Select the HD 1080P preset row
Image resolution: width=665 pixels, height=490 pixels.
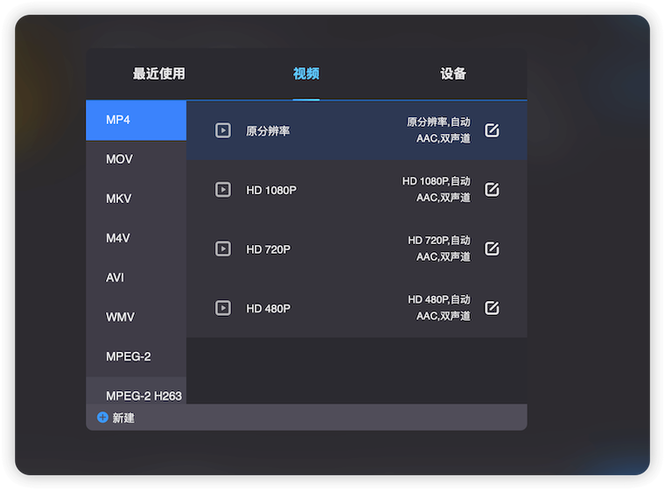point(350,190)
